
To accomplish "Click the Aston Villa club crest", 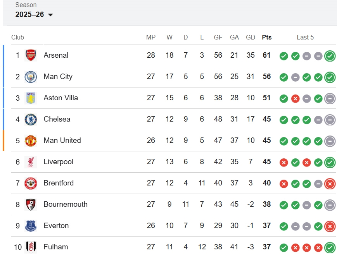I will (31, 98).
